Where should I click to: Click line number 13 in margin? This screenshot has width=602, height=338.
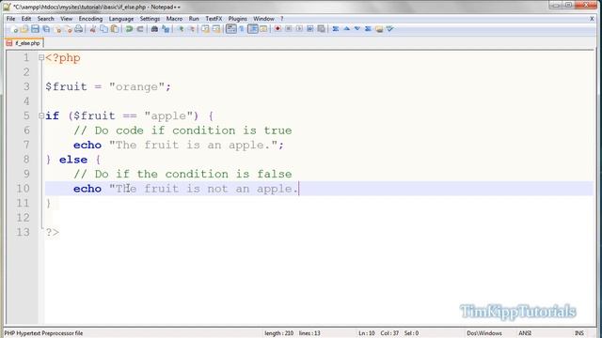[23, 232]
